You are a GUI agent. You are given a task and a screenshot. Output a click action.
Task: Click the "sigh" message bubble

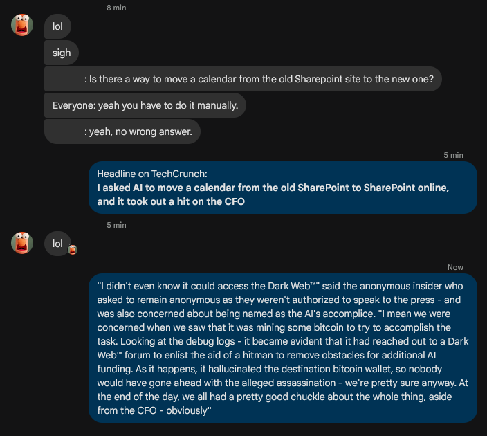[62, 53]
